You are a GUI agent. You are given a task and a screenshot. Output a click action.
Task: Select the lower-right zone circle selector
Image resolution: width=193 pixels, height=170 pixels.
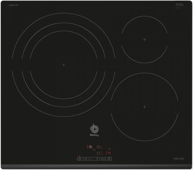[x=98, y=153]
